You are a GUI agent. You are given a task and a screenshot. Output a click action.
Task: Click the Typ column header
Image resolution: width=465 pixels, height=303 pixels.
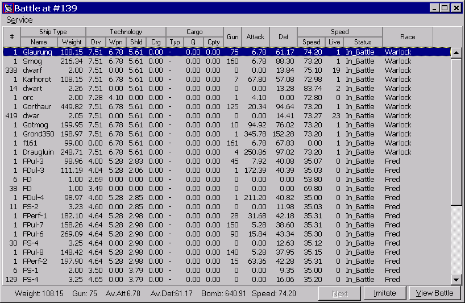175,42
